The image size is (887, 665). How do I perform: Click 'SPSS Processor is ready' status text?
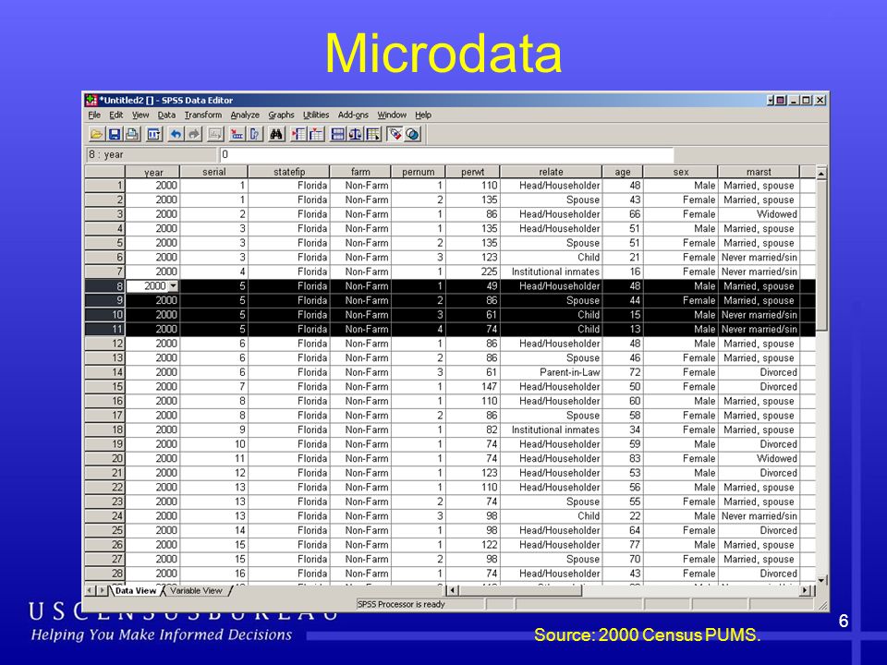401,604
